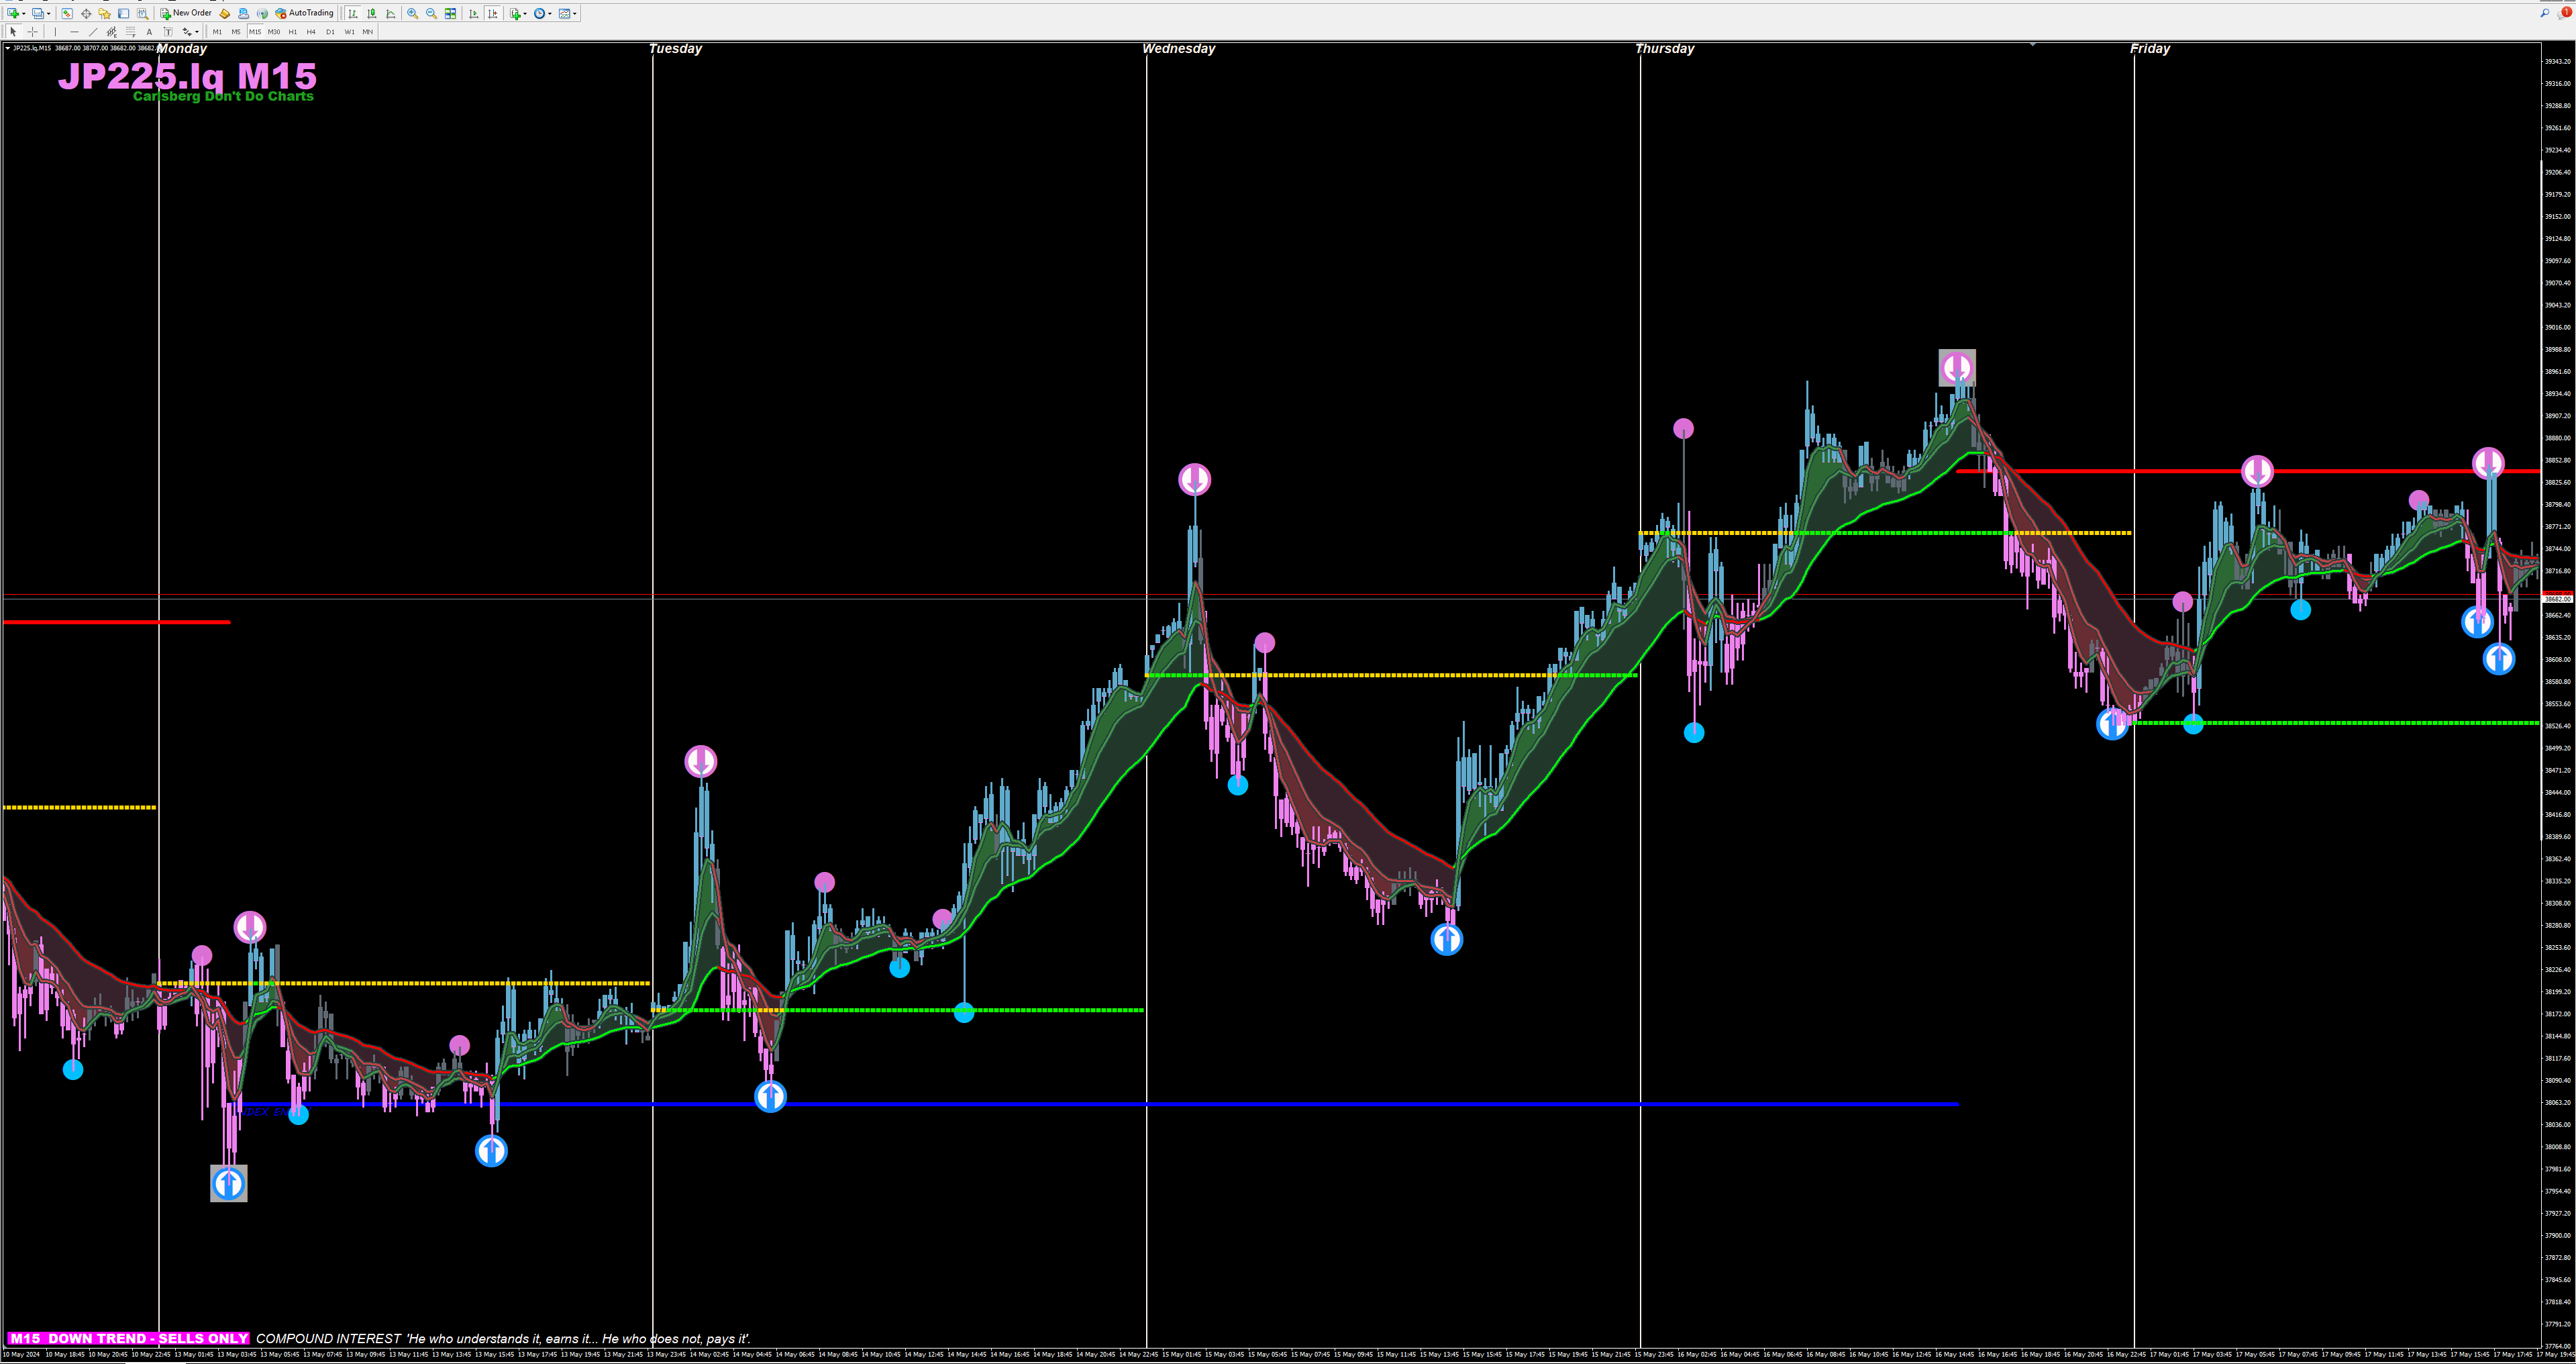This screenshot has height=1364, width=2576.
Task: Zoom out of the chart
Action: click(x=431, y=13)
